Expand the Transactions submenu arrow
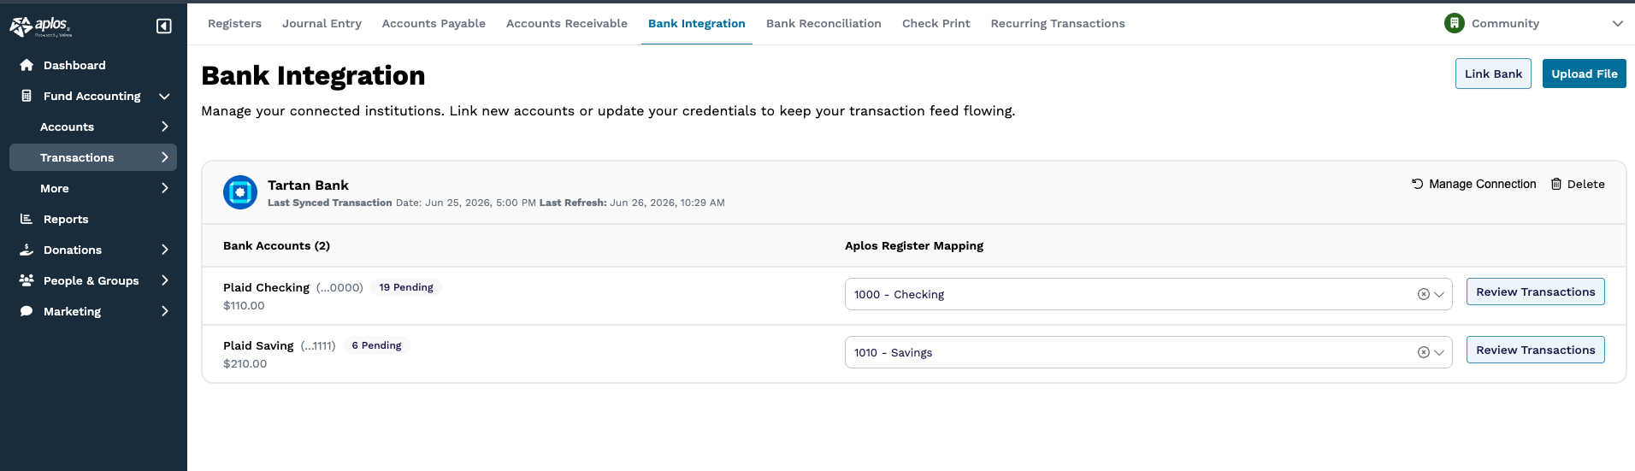Image resolution: width=1635 pixels, height=471 pixels. pyautogui.click(x=165, y=157)
